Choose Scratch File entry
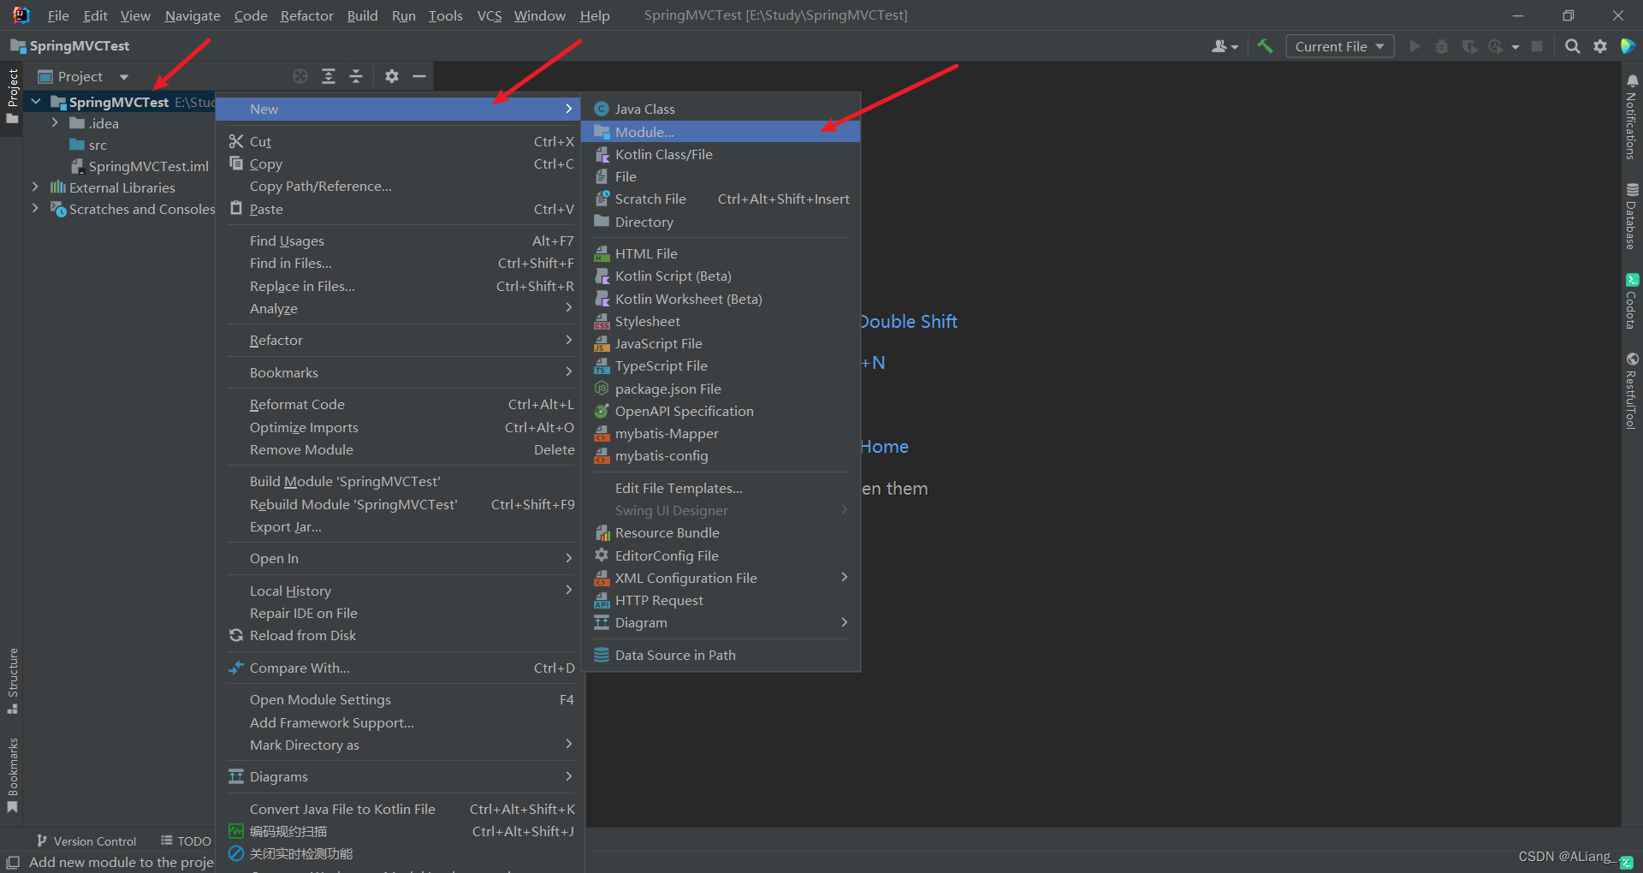 [721, 199]
